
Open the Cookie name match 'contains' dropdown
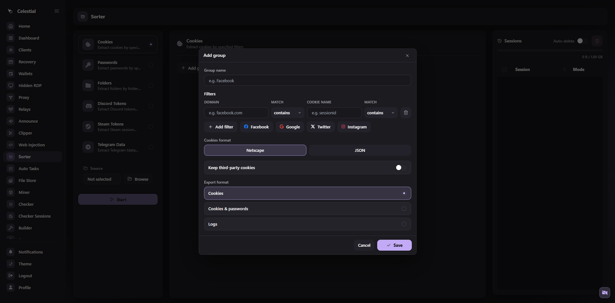tap(381, 113)
